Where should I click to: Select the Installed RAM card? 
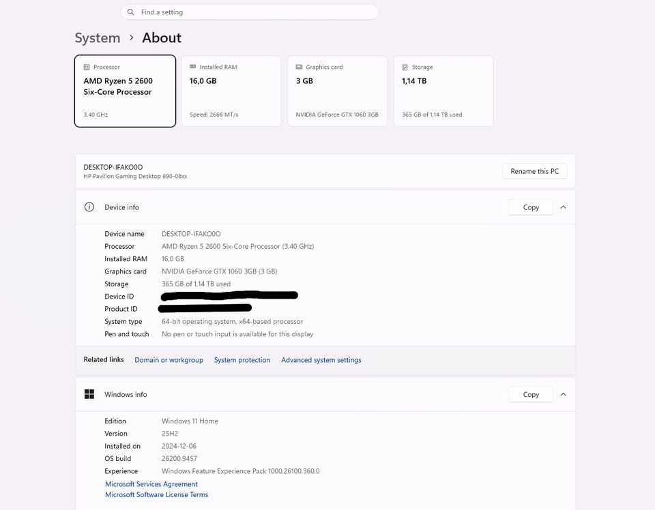(x=231, y=91)
